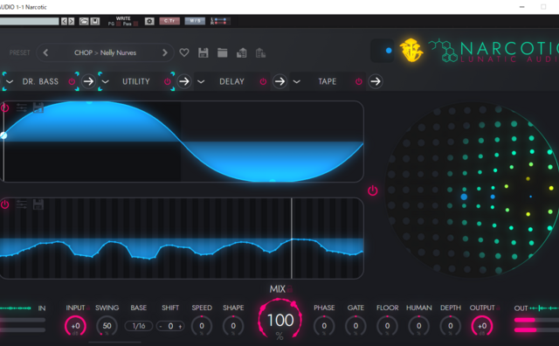The width and height of the screenshot is (559, 346).
Task: Click the arrow after UTILITY module
Action: pos(184,81)
